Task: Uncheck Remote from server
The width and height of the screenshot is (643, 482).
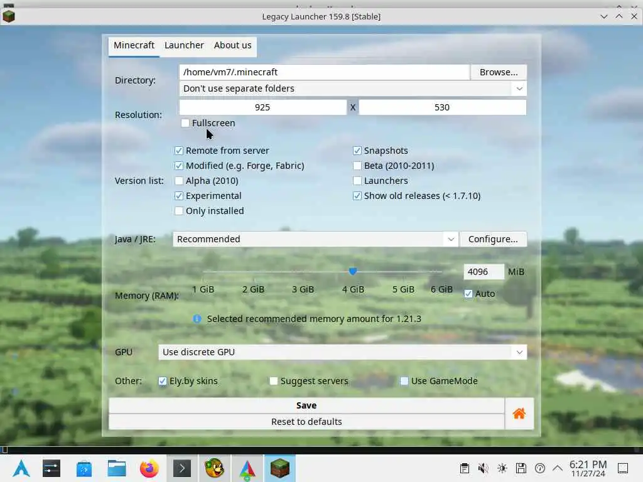Action: (x=179, y=151)
